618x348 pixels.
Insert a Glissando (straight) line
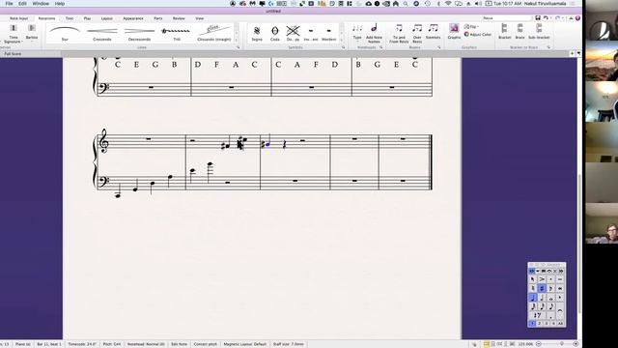pos(214,33)
